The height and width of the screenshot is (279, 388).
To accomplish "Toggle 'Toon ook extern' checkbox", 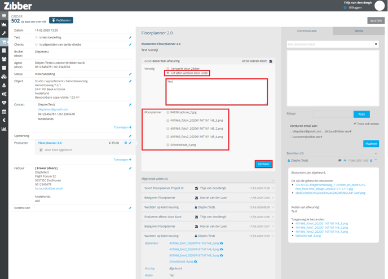I will (x=355, y=123).
